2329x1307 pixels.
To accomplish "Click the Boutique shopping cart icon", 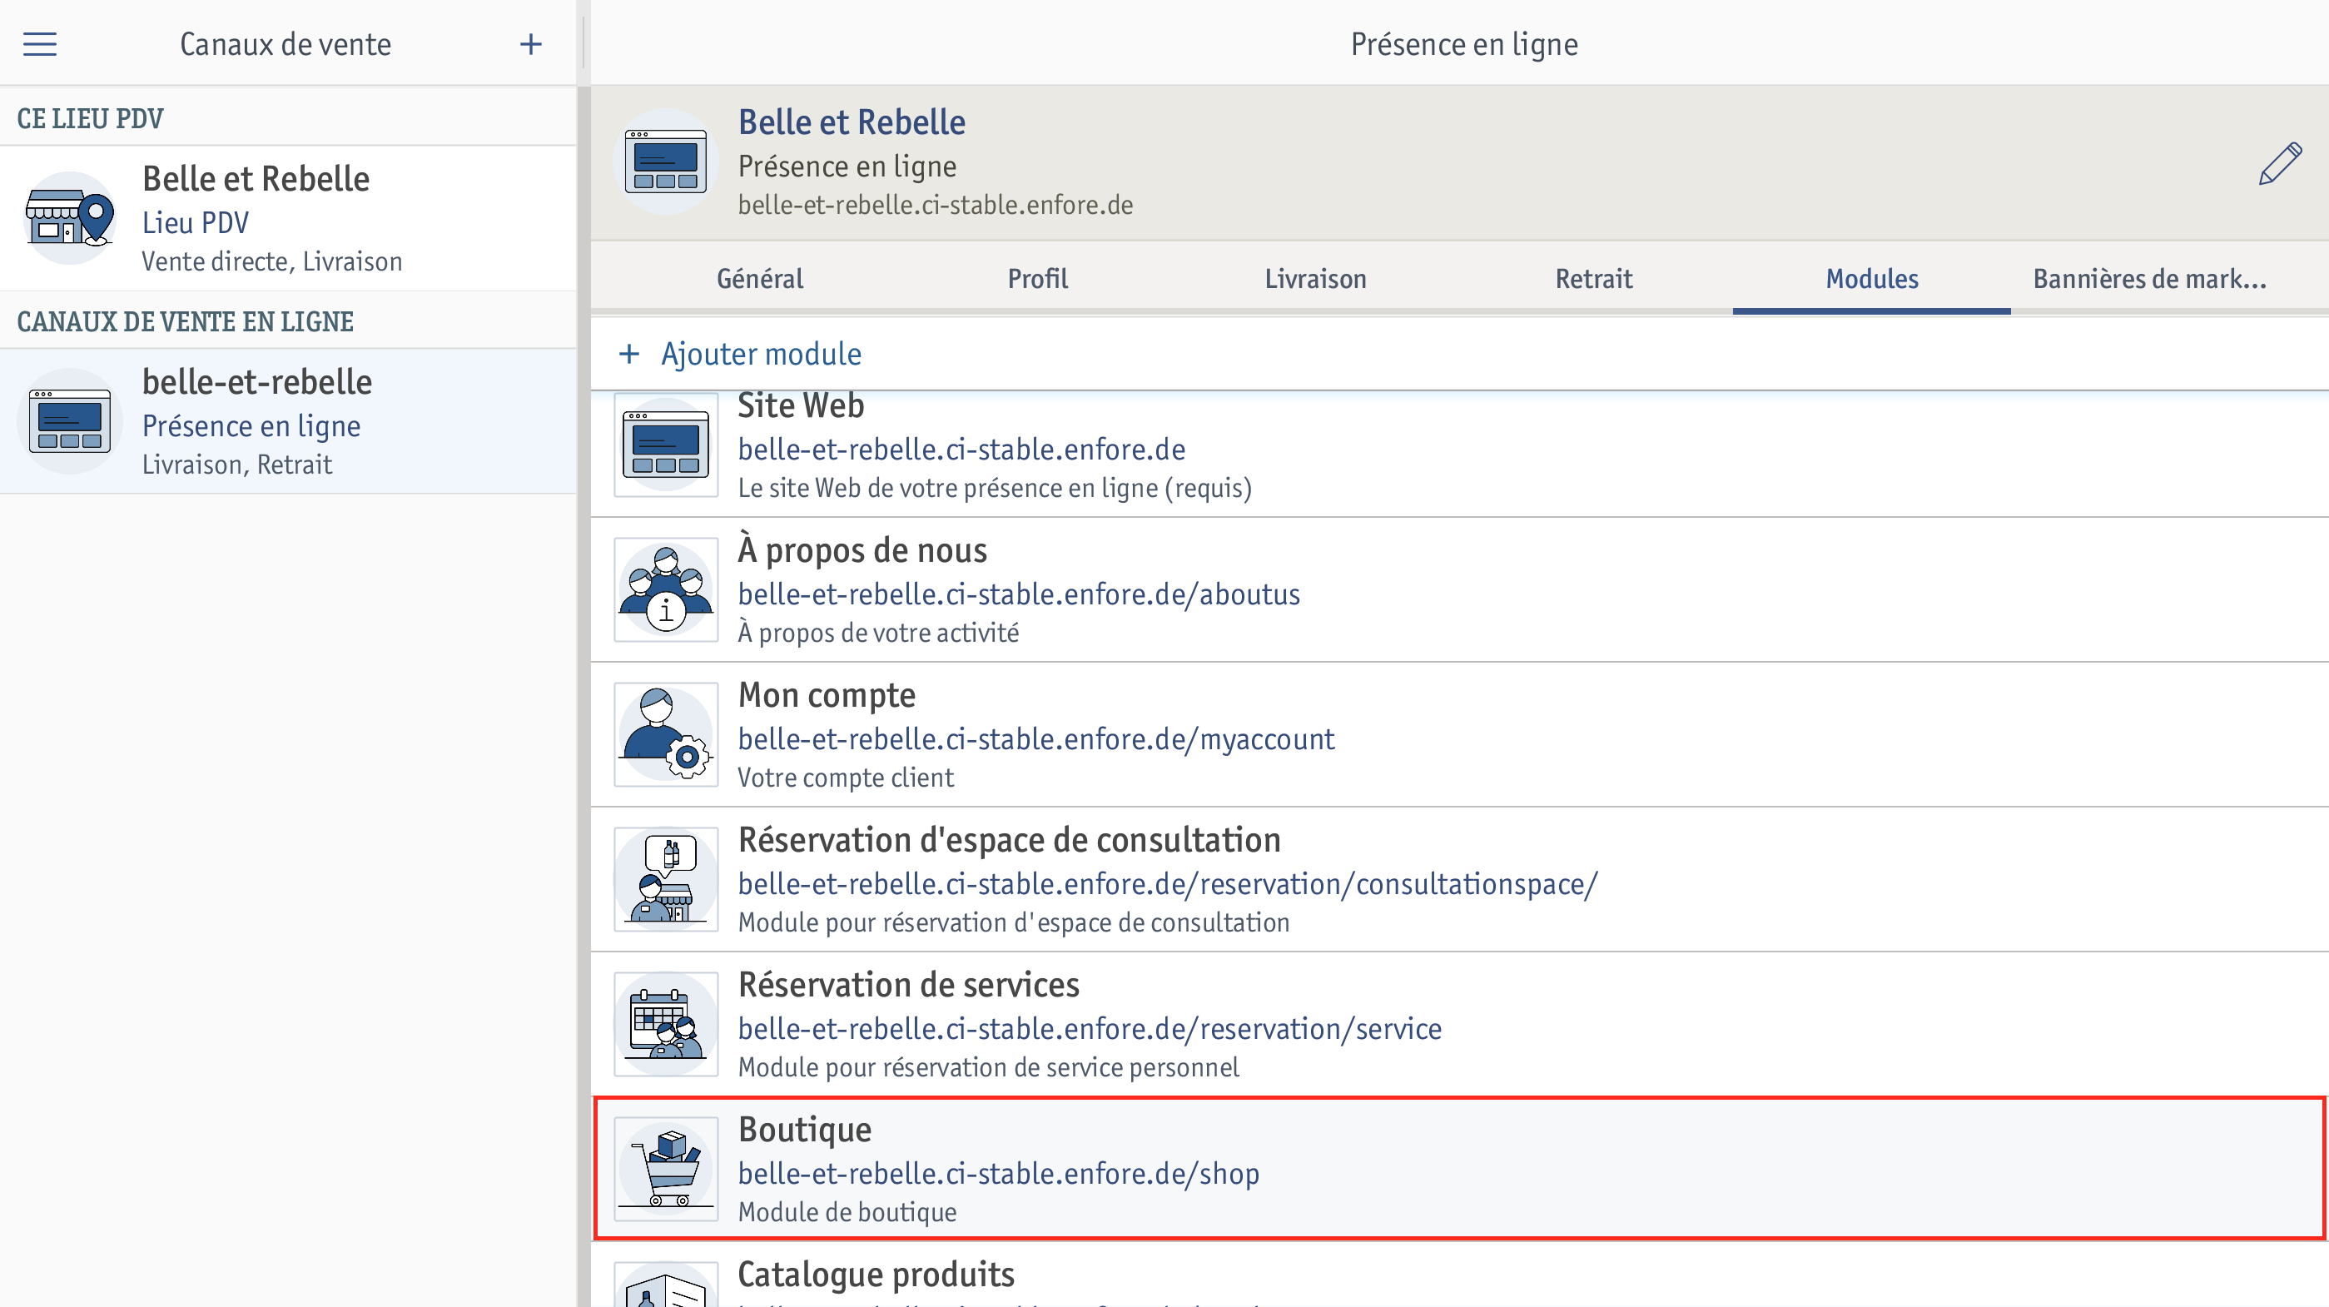I will coord(667,1169).
